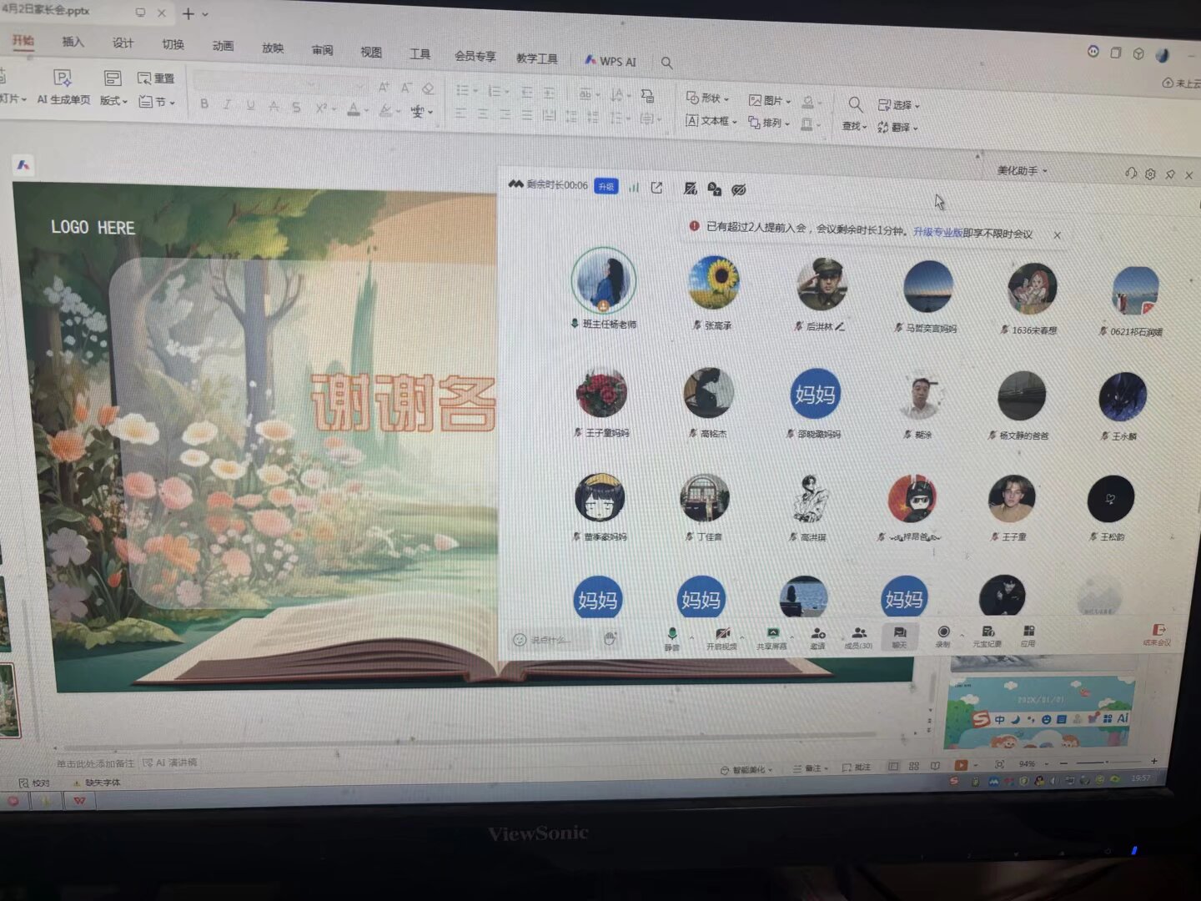This screenshot has width=1201, height=901.
Task: Click the raise hand icon
Action: click(x=611, y=638)
